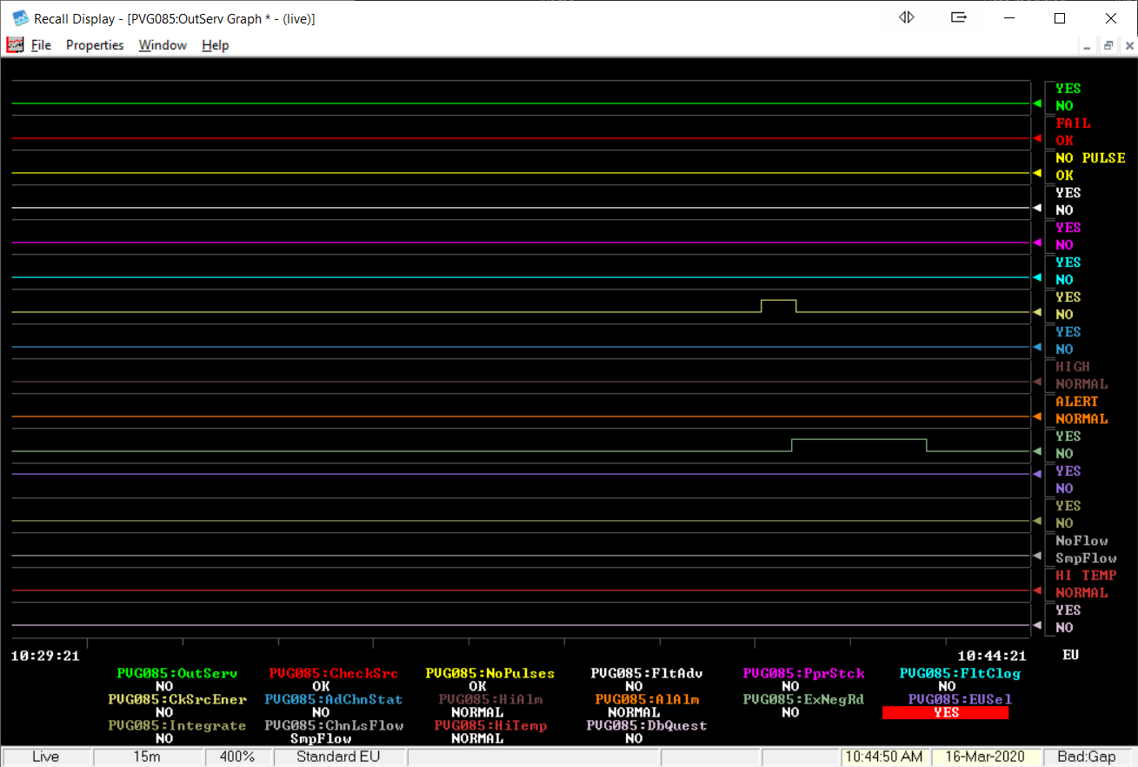The image size is (1138, 767).
Task: Click the purple EUSel trace marker arrow
Action: [1037, 474]
